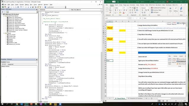This screenshot has width=189, height=106.
Task: Select the 02. Sequence of Activities sheet tab
Action: [135, 98]
